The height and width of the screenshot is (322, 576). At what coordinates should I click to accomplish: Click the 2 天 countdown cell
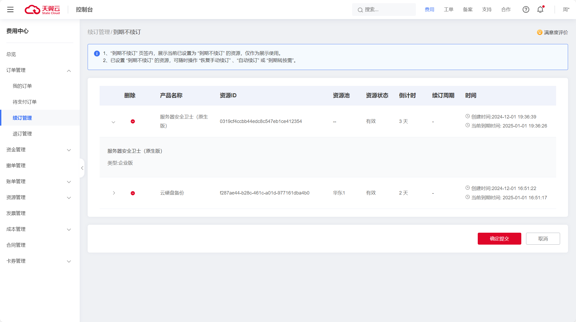[403, 193]
